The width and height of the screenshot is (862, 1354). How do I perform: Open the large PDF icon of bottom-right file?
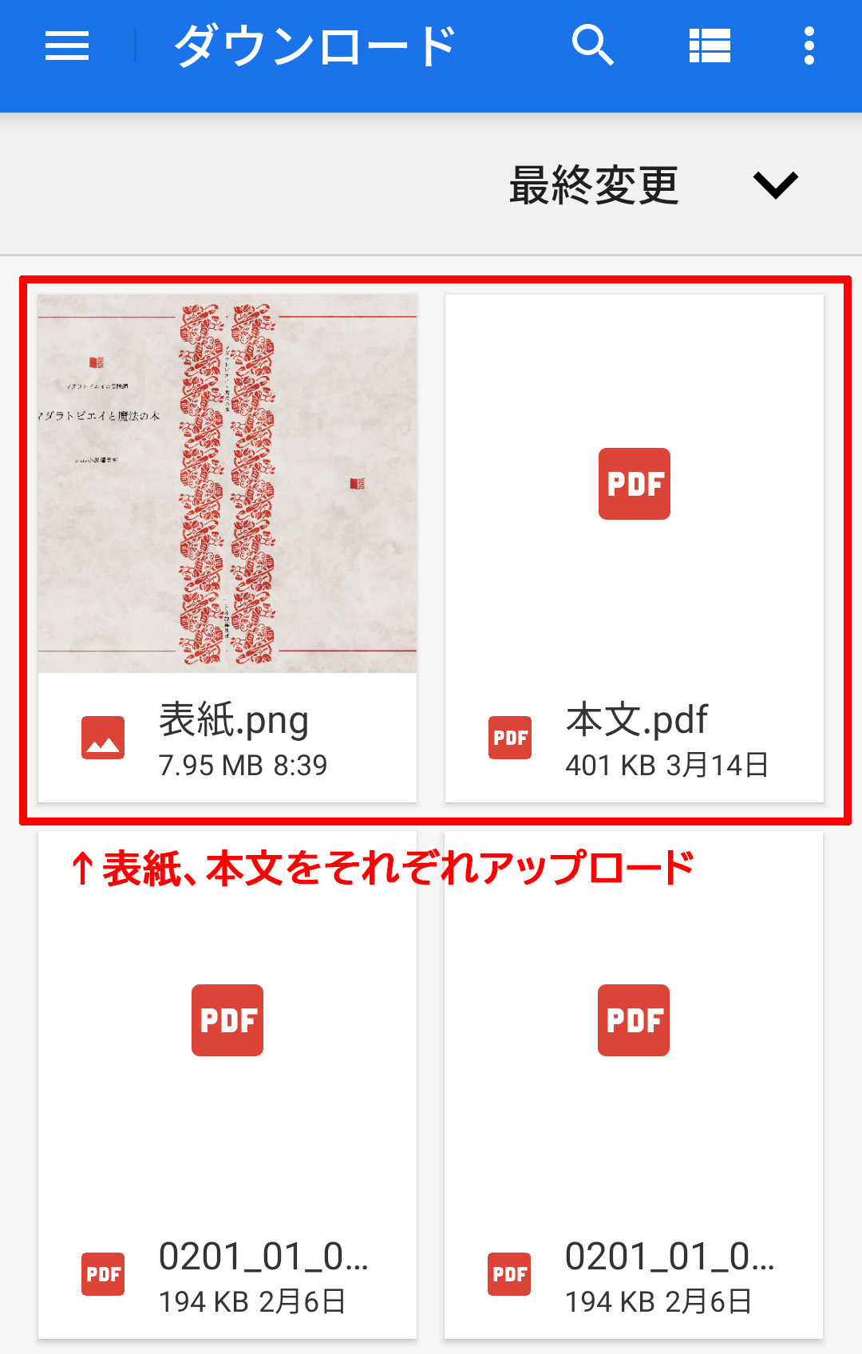[x=634, y=1020]
